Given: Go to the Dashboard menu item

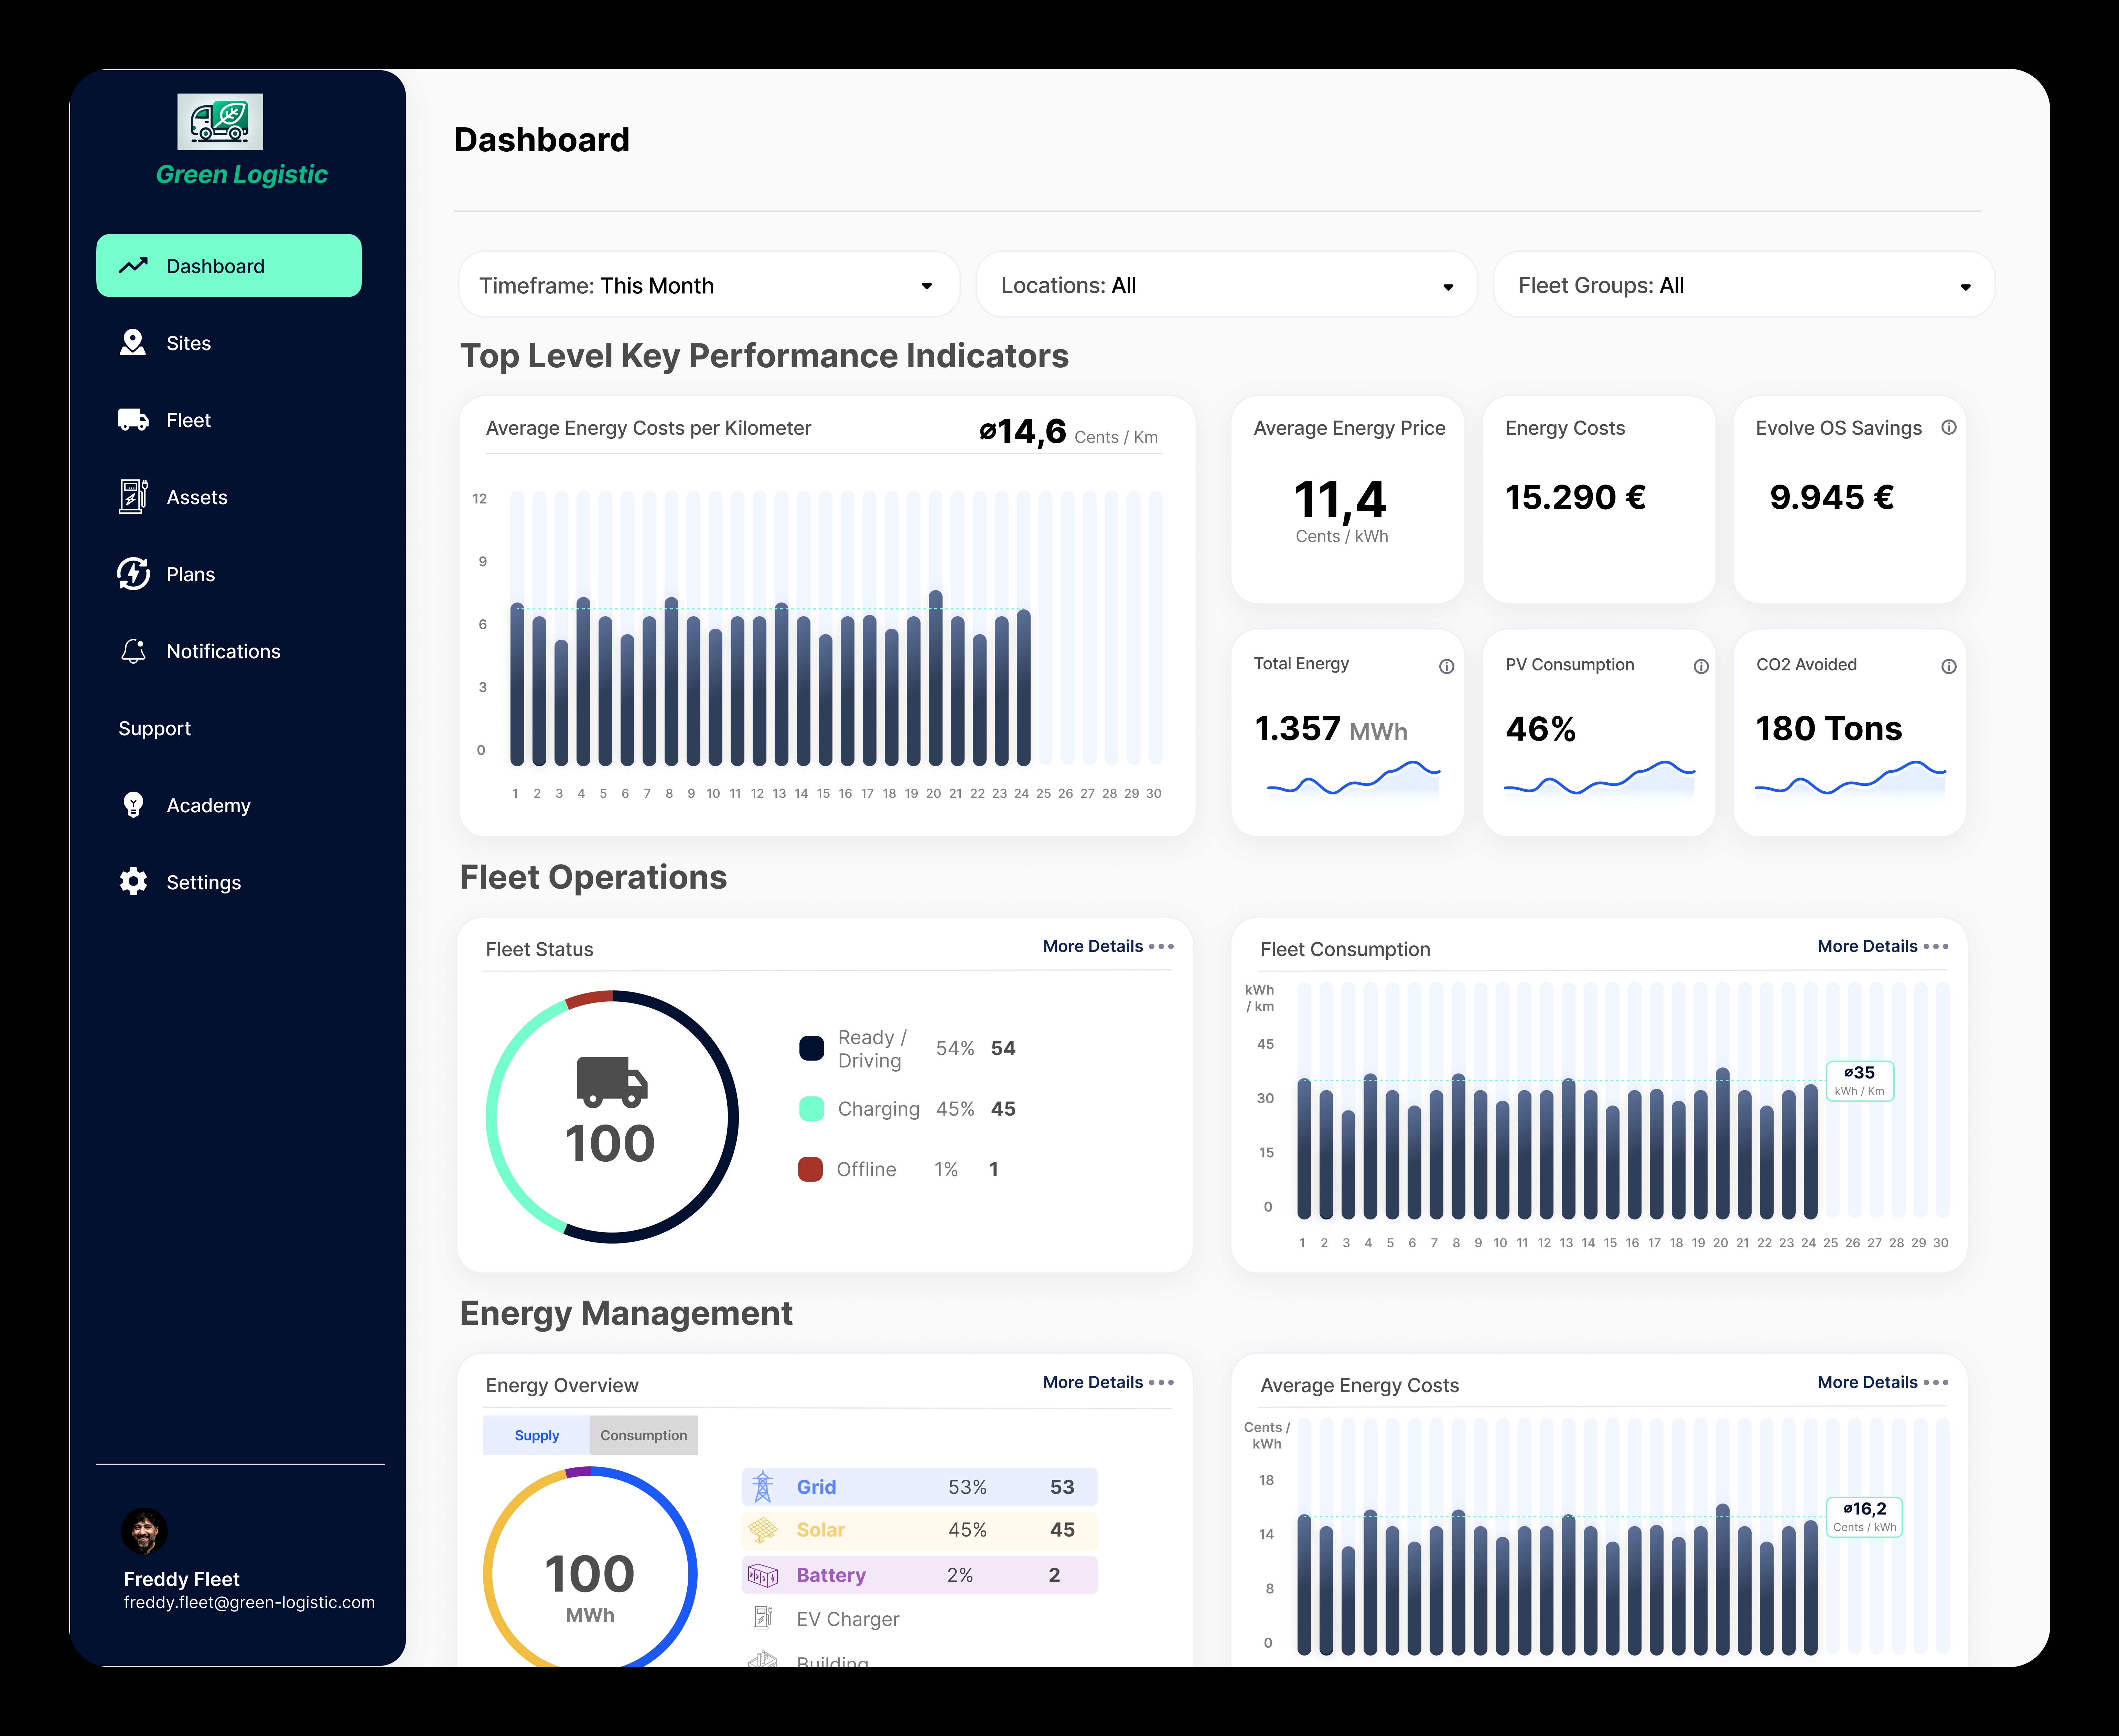Looking at the screenshot, I should [229, 266].
